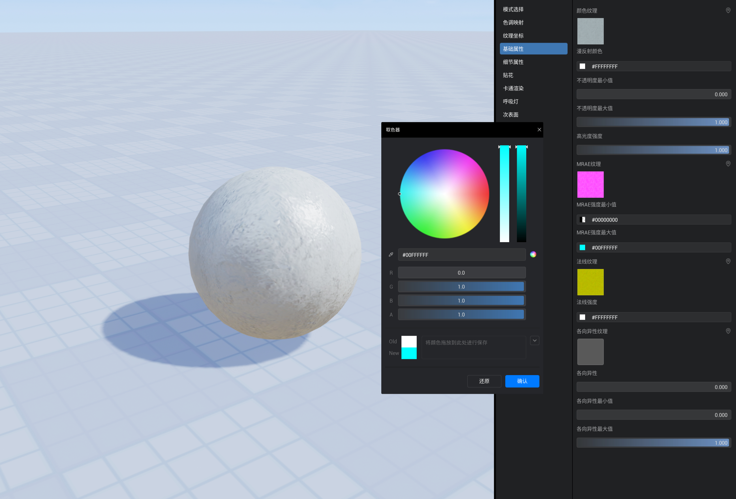Click the brightness vertical bar
The image size is (736, 499).
coord(521,194)
